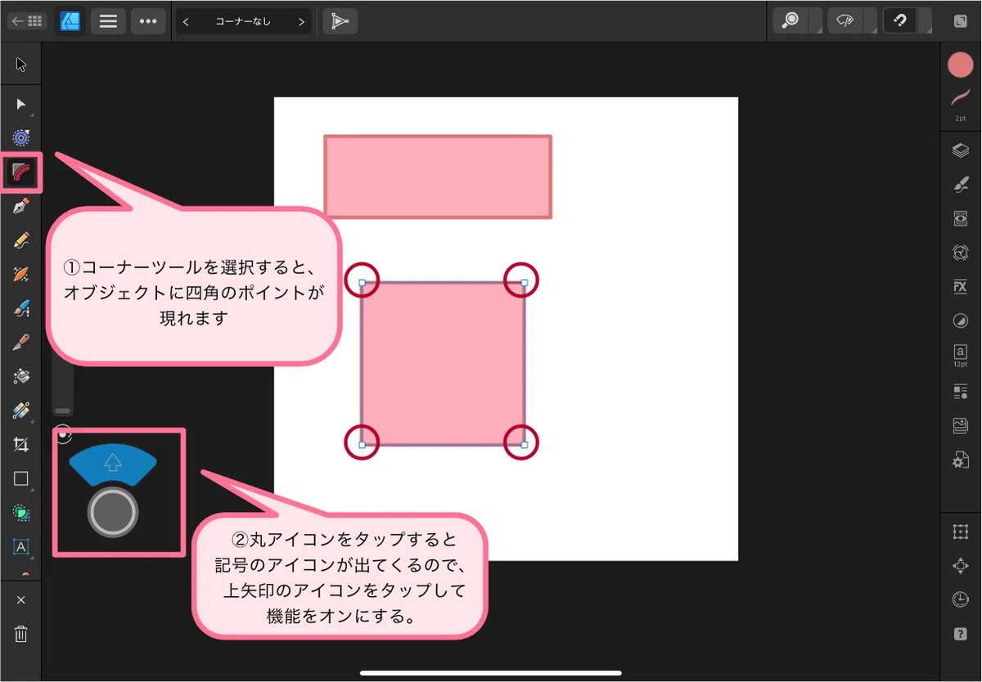982x682 pixels.
Task: Open the document hamburger menu
Action: point(108,21)
